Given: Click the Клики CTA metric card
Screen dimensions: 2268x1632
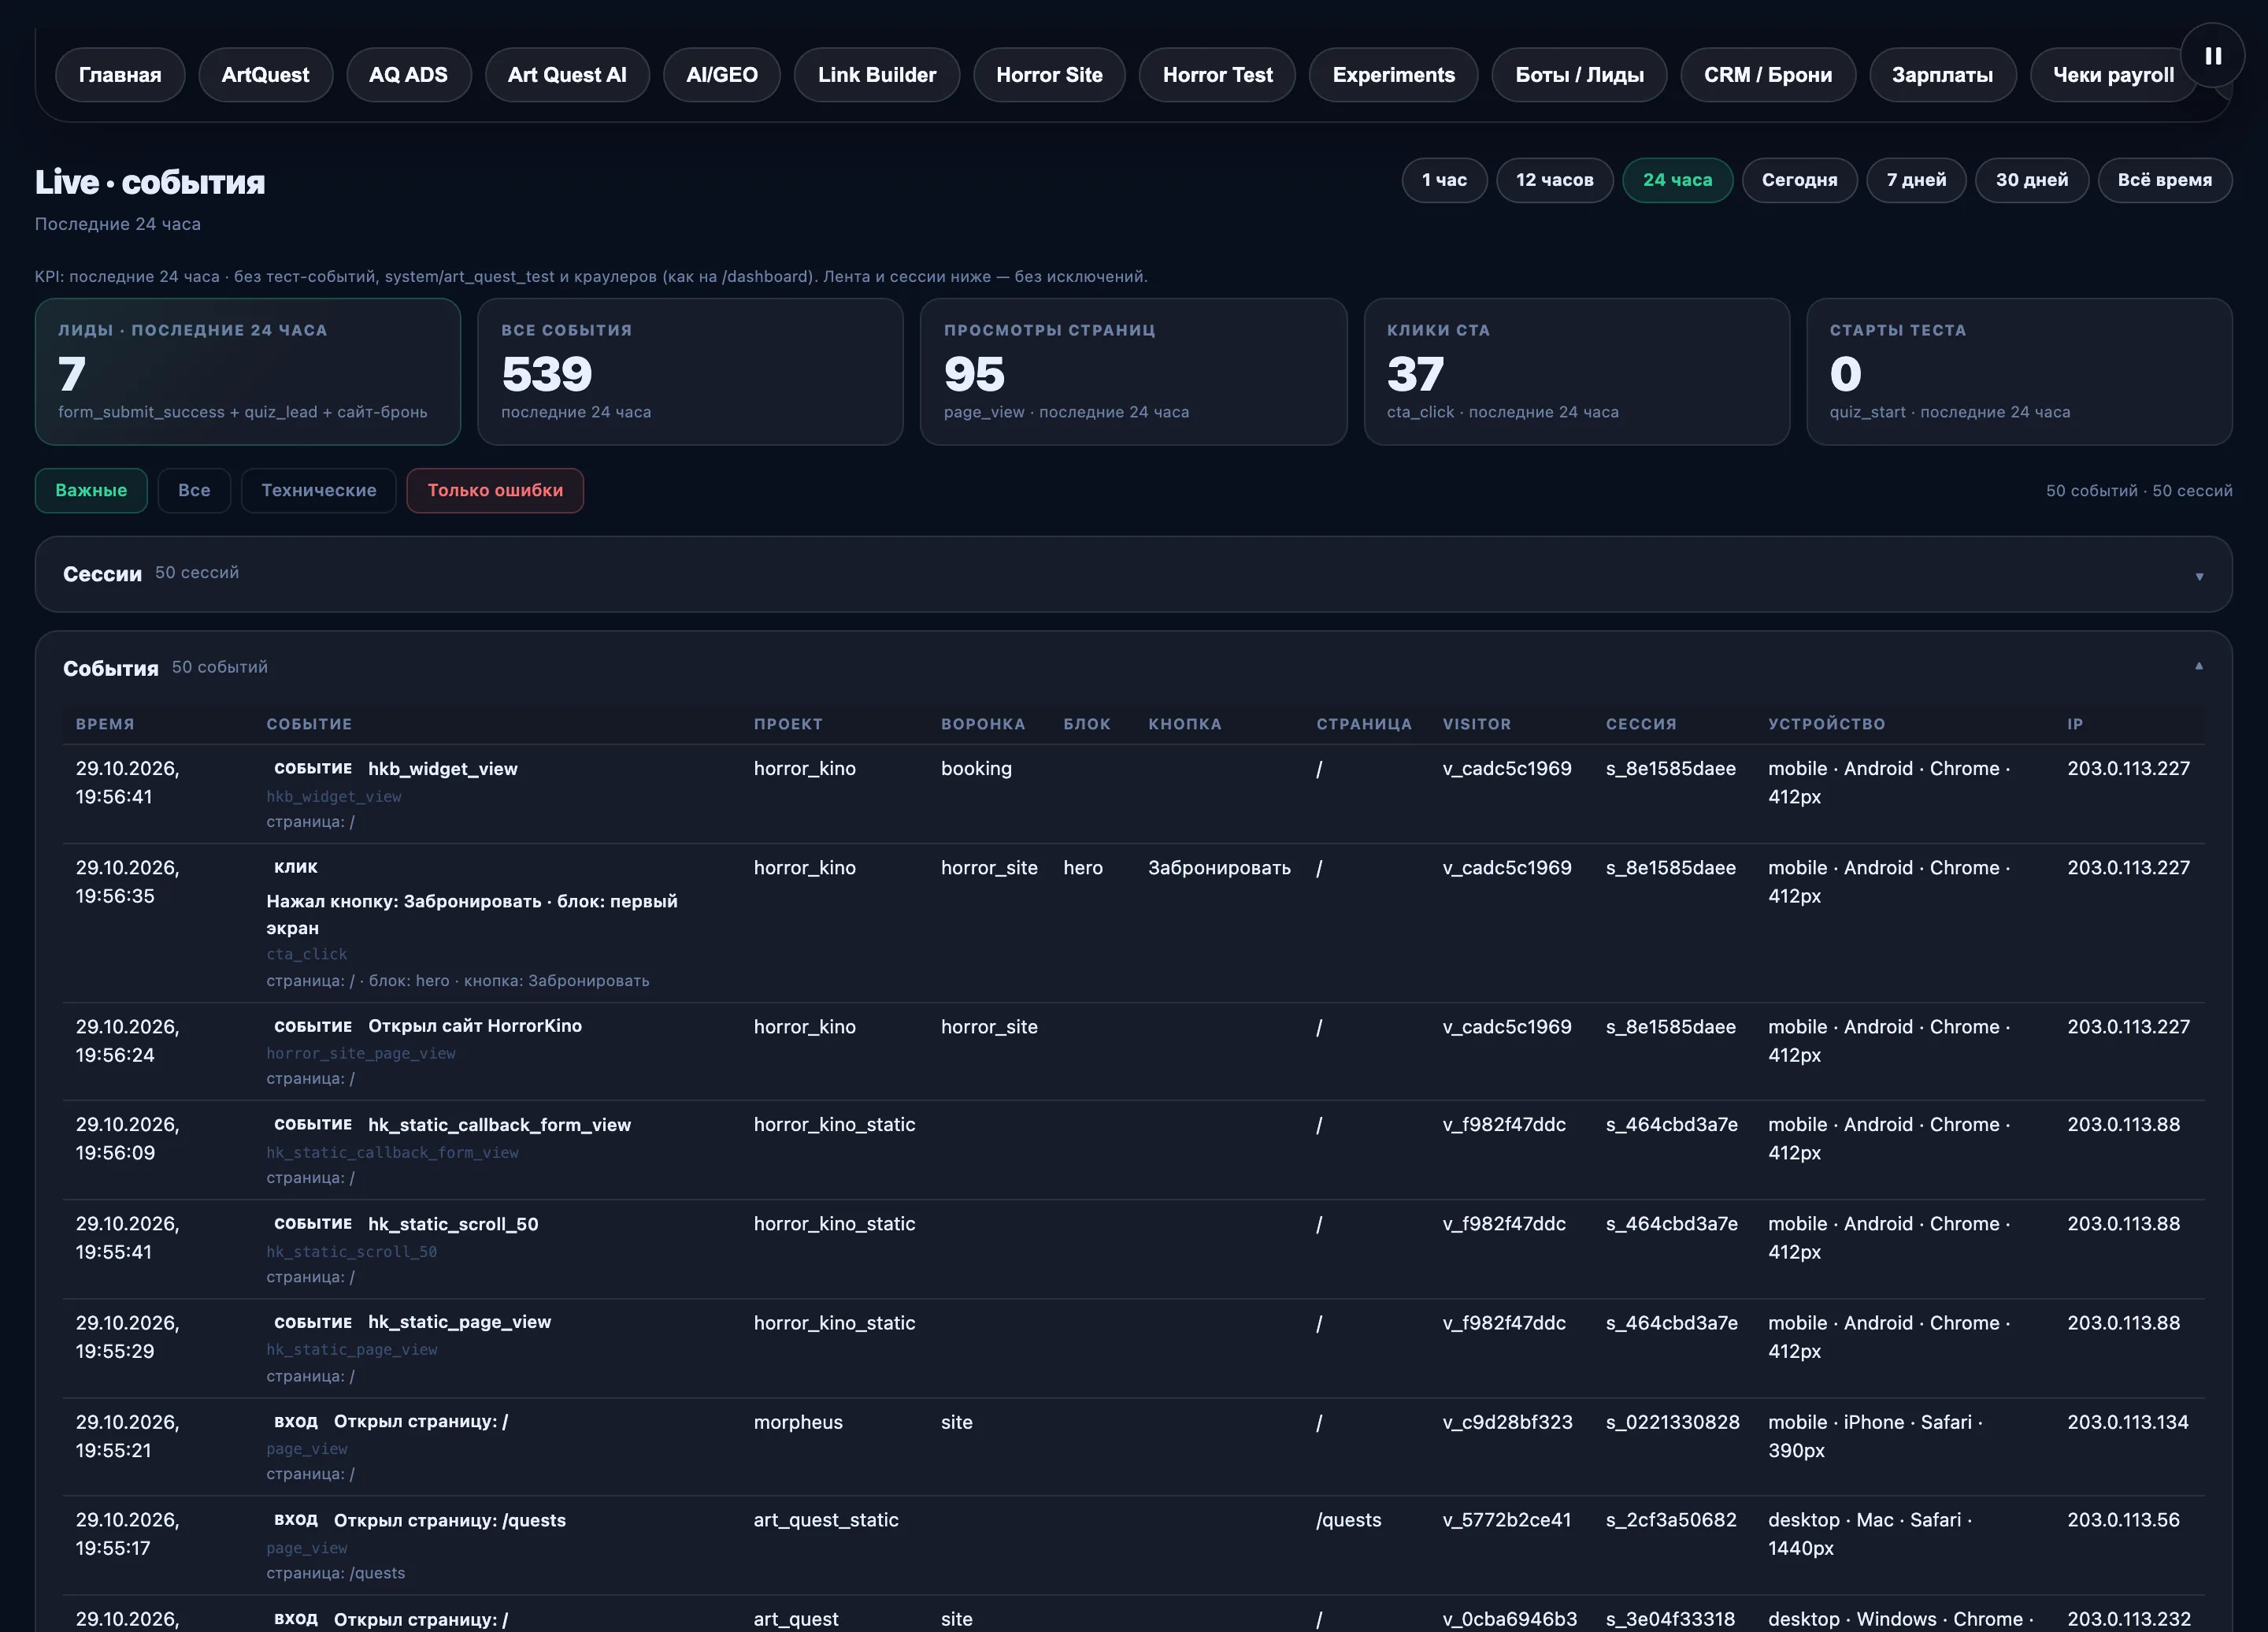Looking at the screenshot, I should click(1576, 371).
